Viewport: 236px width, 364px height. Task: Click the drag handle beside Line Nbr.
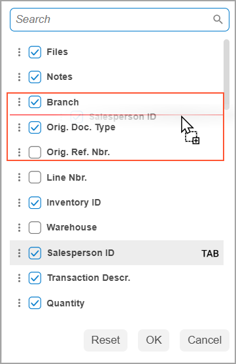pyautogui.click(x=19, y=177)
